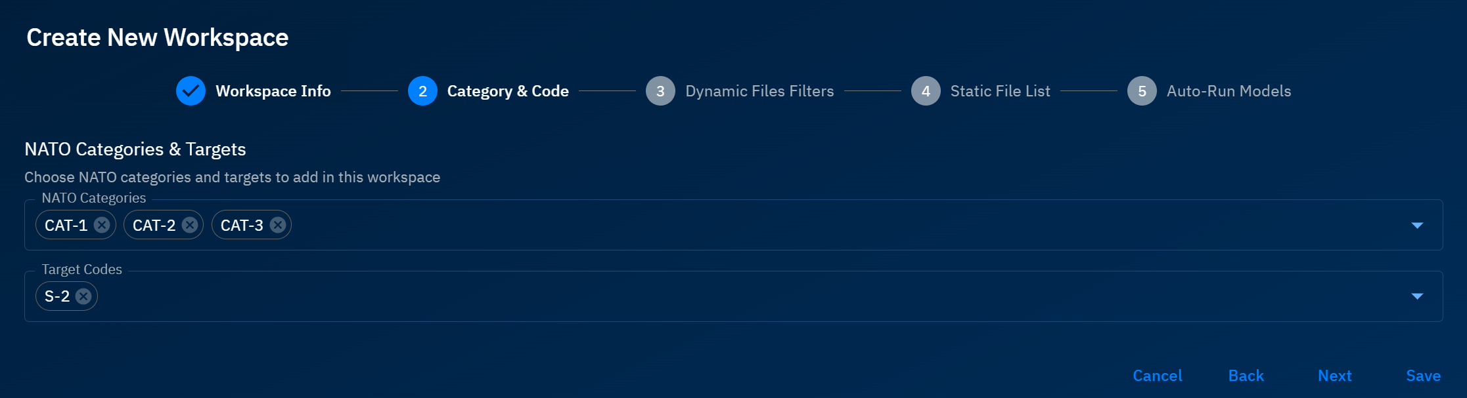Focus the Target Codes input field

pyautogui.click(x=723, y=296)
